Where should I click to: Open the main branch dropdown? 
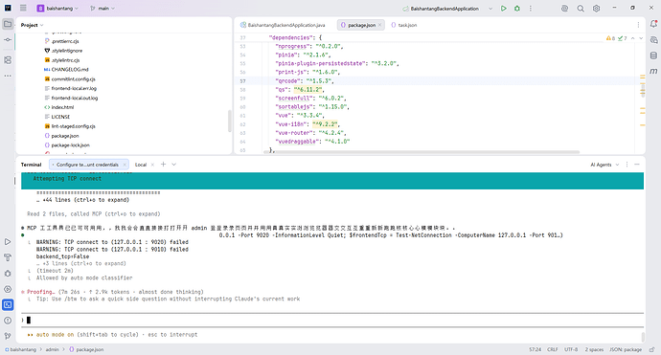pos(103,8)
